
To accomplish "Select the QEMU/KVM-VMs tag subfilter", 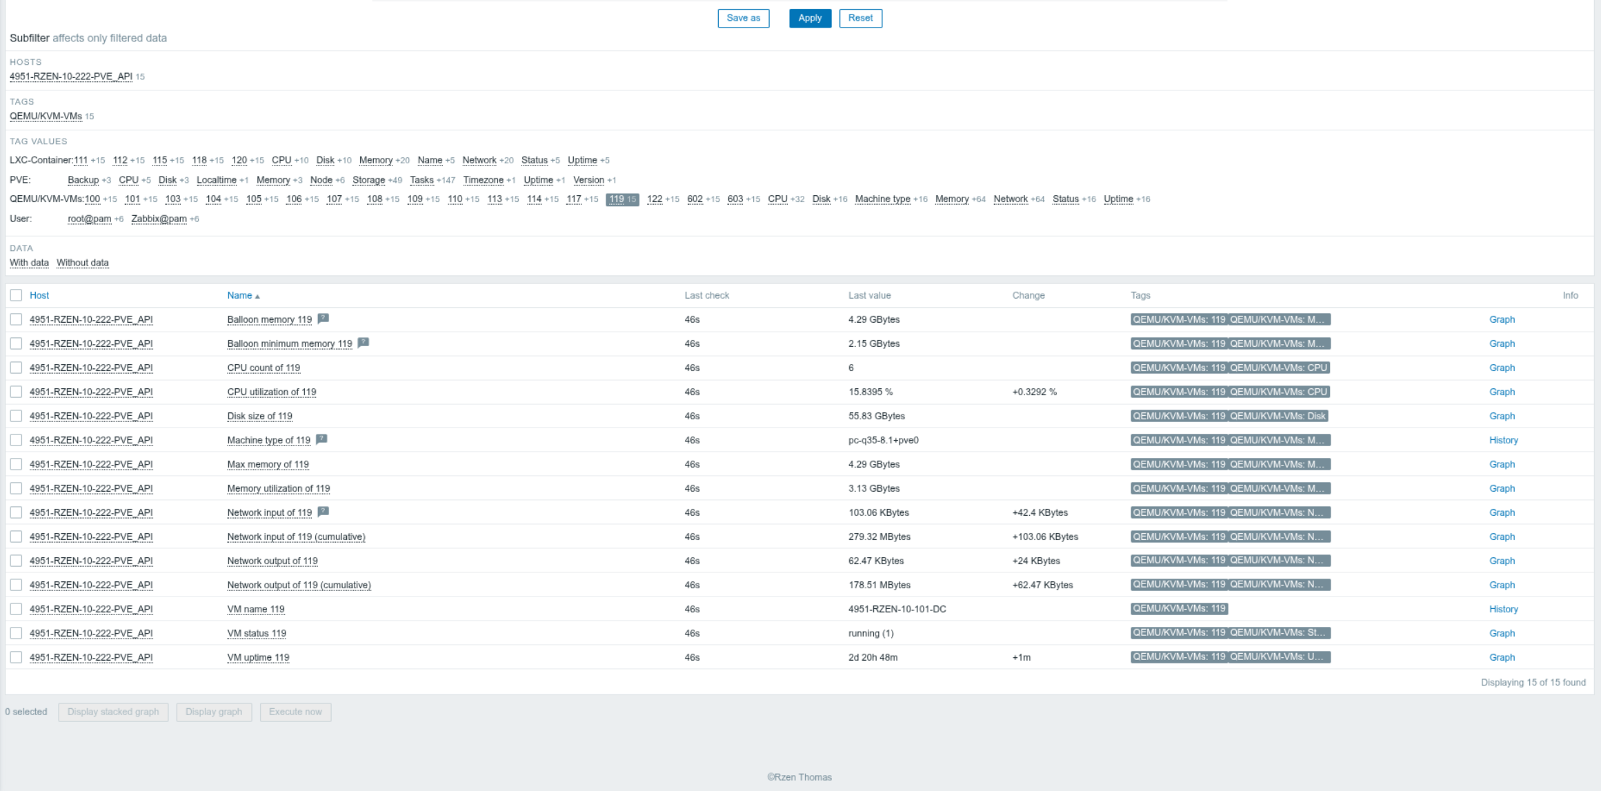I will pyautogui.click(x=46, y=116).
